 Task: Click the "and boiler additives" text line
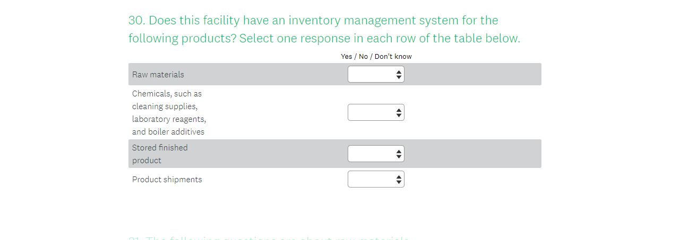coord(168,132)
